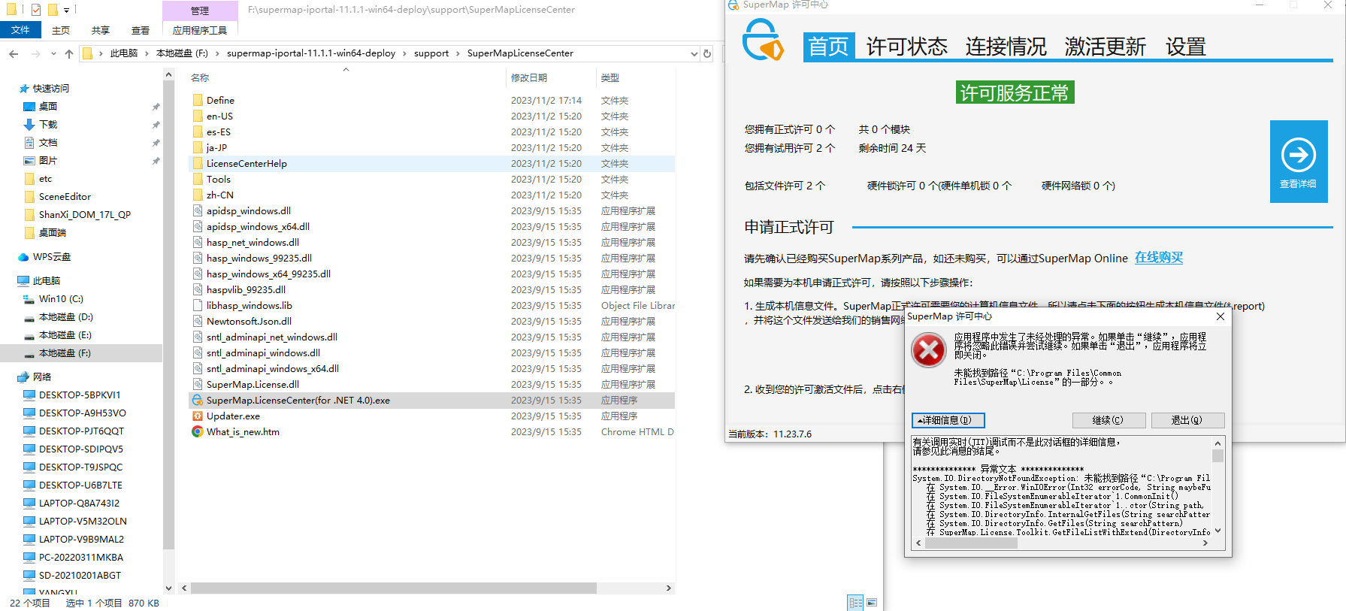Click the file list horizontal scrollbar thumb
1346x611 pixels.
(x=393, y=588)
